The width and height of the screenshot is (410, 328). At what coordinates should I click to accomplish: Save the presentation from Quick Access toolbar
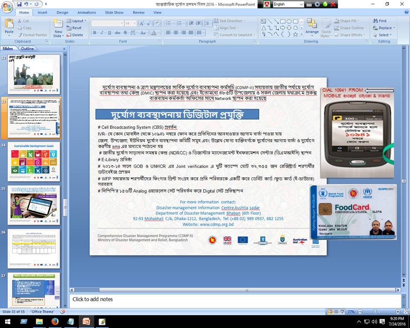point(19,4)
